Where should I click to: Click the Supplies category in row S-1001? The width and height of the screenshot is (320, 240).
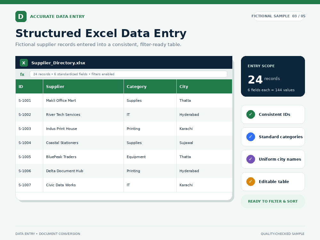[150, 100]
